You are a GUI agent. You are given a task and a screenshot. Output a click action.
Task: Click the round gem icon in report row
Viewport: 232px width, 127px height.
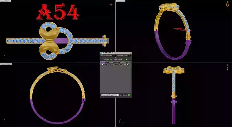click(102, 63)
